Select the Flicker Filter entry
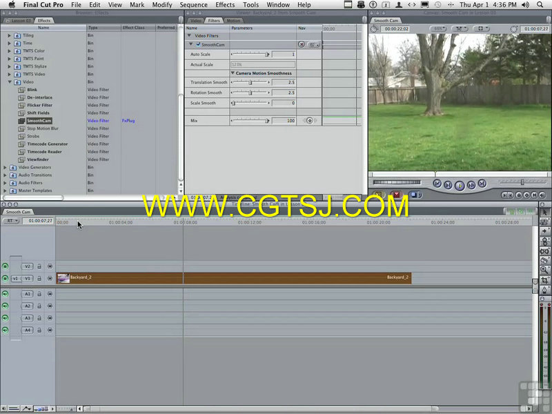 (39, 106)
